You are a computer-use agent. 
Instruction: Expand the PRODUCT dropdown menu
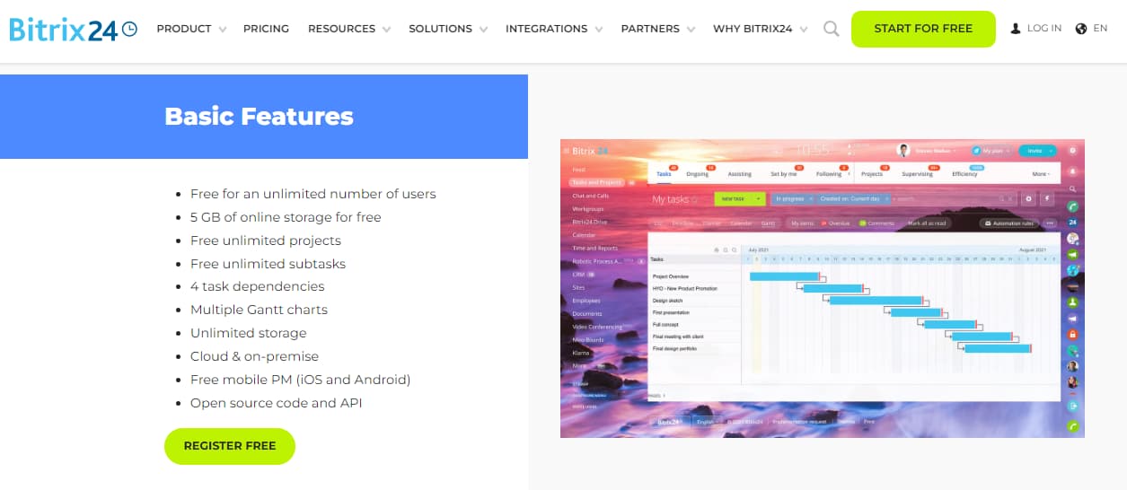191,29
